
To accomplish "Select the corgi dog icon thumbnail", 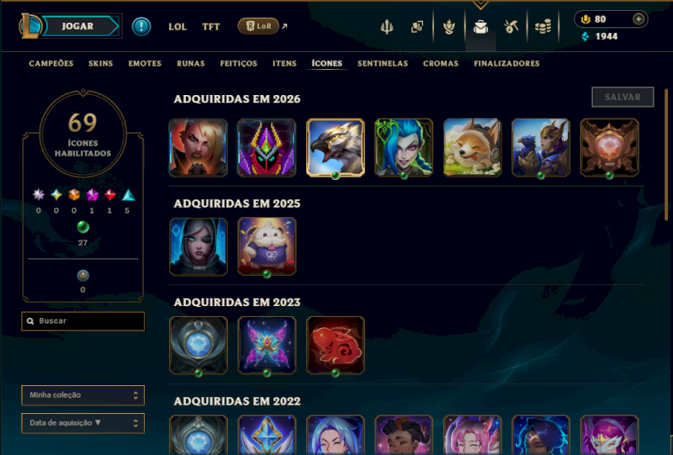I will tap(472, 148).
